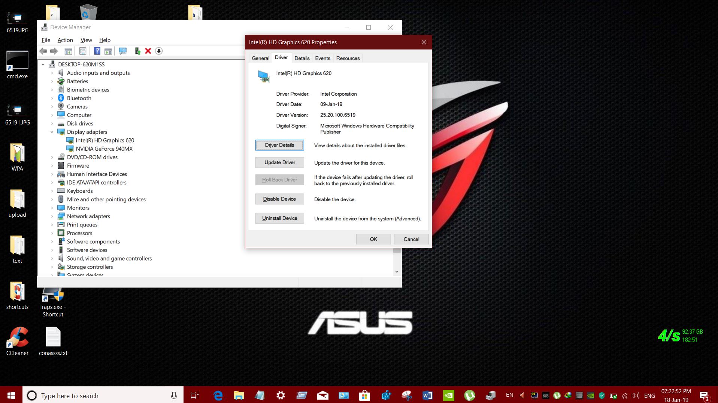Collapse the DESKTOP-620M1SS root node
718x403 pixels.
pyautogui.click(x=43, y=64)
